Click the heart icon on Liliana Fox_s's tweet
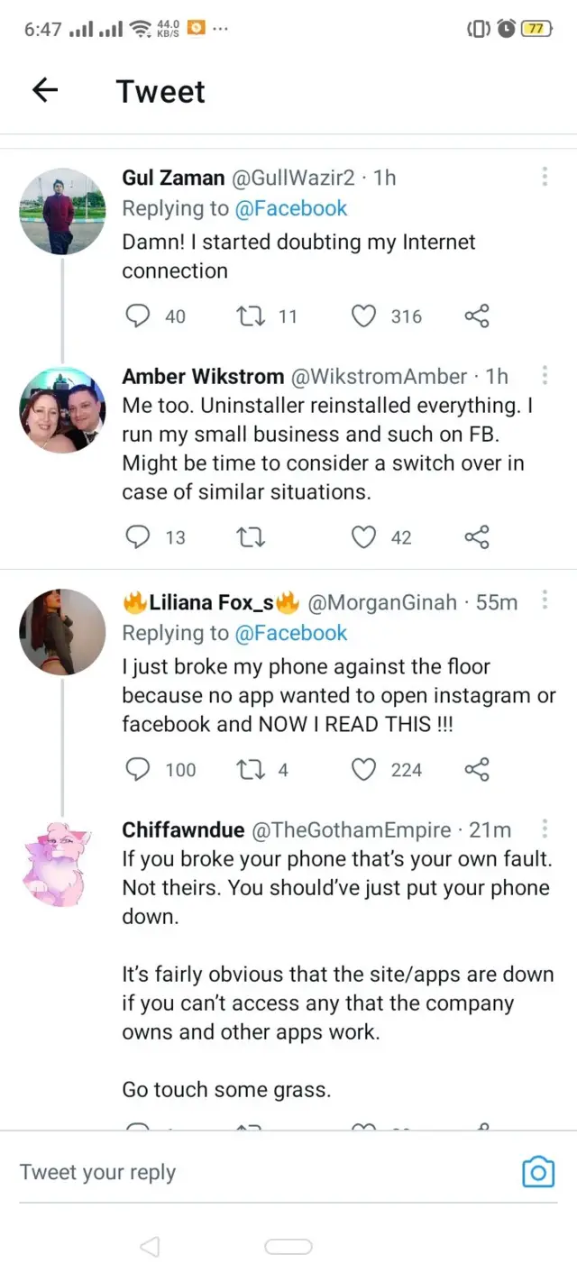 tap(363, 770)
